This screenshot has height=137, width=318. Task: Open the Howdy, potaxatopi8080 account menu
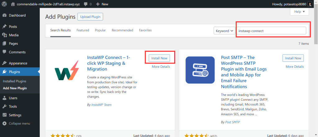pos(292,4)
